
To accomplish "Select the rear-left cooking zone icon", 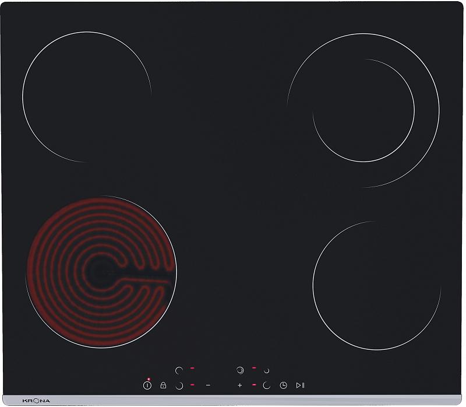I will tap(179, 370).
